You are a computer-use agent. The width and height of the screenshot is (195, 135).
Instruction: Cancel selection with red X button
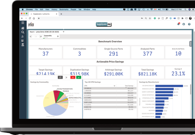(73, 77)
